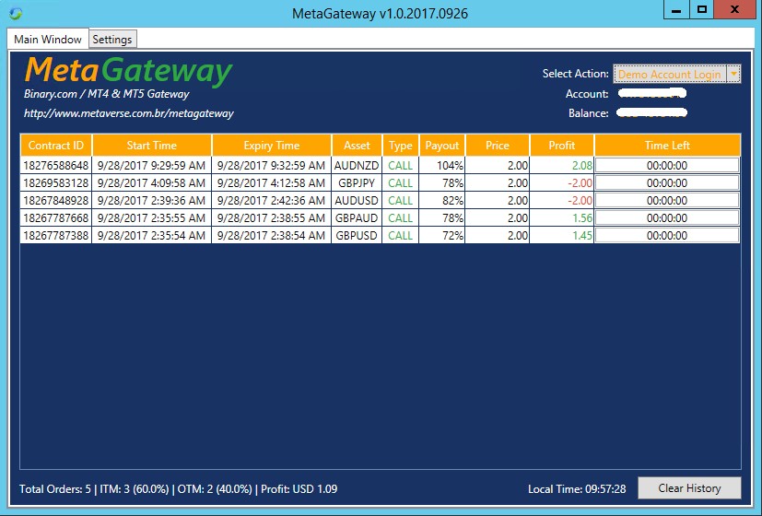
Task: Select contract ID 18267787668
Action: [56, 218]
